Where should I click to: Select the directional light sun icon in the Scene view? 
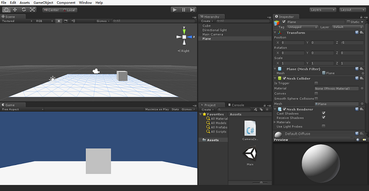[x=52, y=79]
